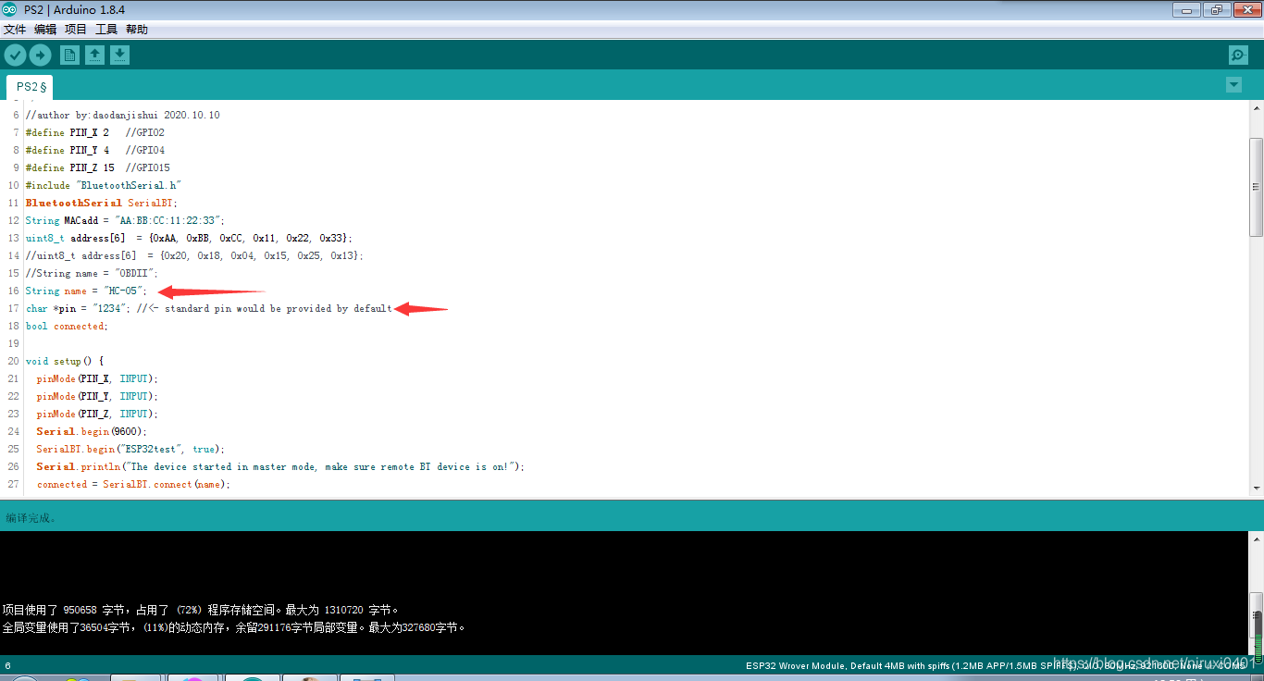Click the 'String name = "HC-05"' line
The height and width of the screenshot is (681, 1264).
(x=86, y=291)
